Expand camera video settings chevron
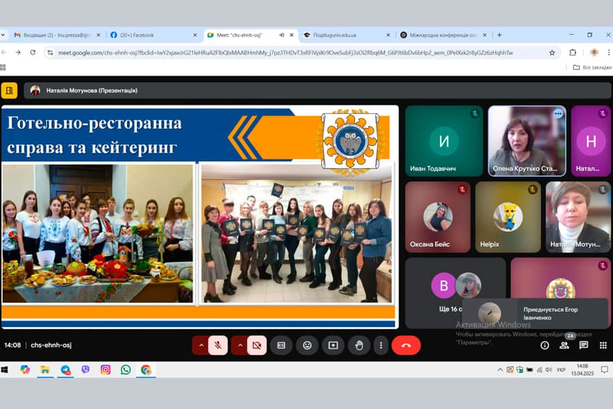The width and height of the screenshot is (613, 409). (239, 345)
